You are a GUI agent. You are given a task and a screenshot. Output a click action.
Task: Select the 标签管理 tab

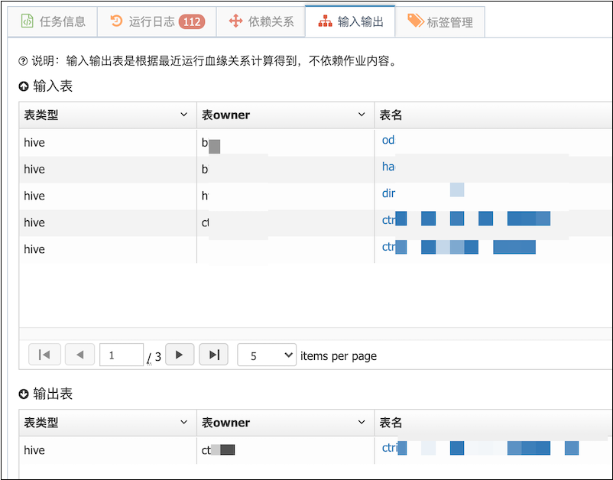[440, 22]
